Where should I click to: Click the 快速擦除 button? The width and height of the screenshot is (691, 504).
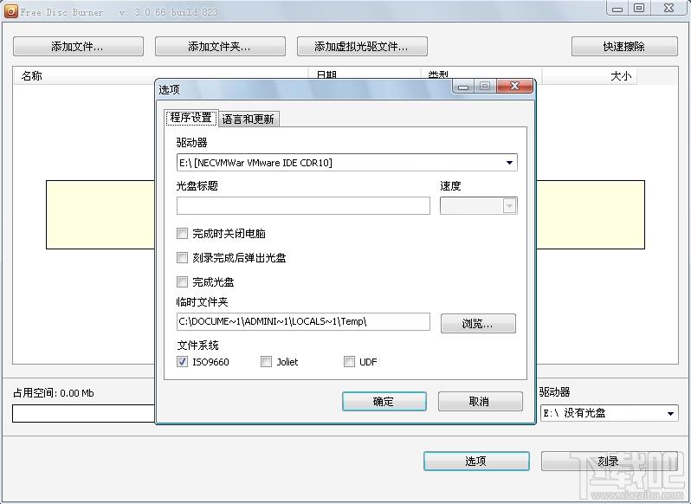pos(624,46)
